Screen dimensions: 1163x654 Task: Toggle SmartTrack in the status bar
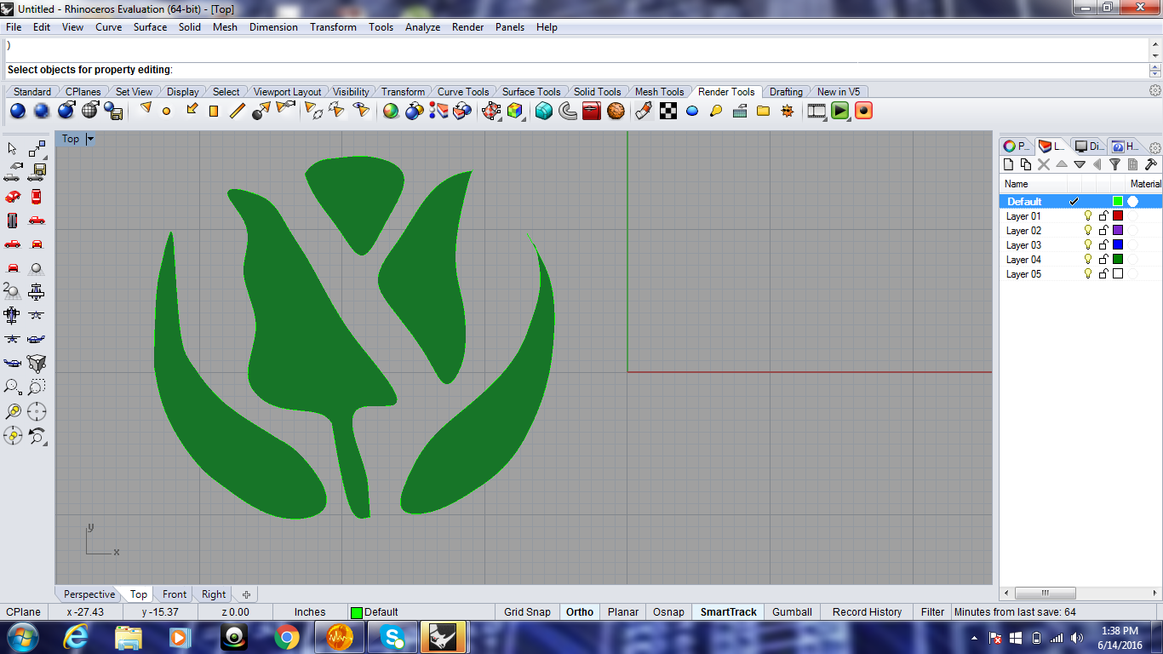(729, 611)
